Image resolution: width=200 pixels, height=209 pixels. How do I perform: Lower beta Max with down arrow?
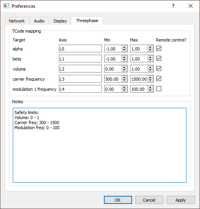click(150, 60)
